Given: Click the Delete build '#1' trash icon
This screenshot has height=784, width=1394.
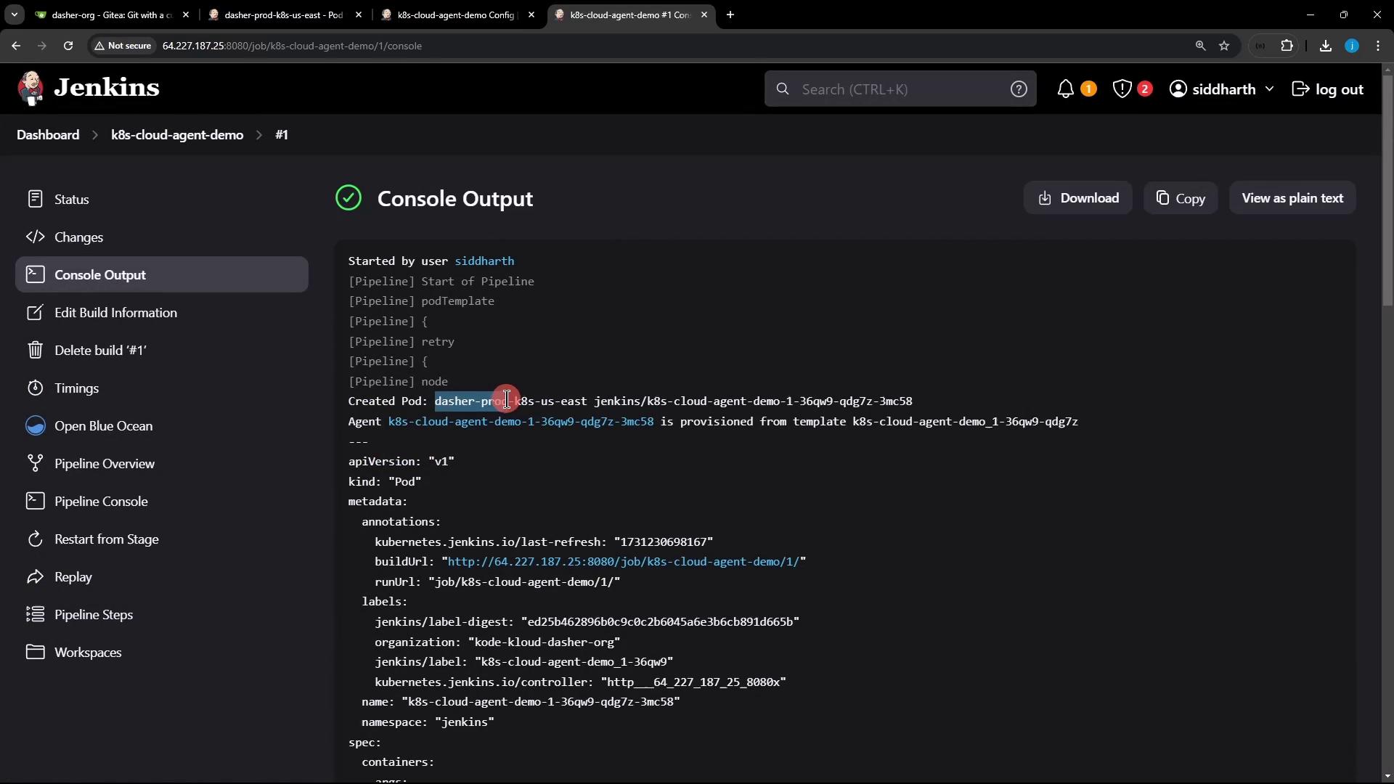Looking at the screenshot, I should (x=35, y=351).
